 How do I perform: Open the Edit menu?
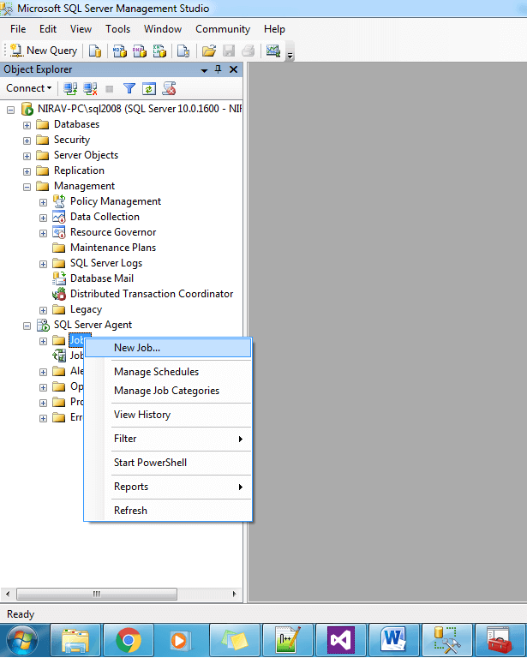coord(48,29)
